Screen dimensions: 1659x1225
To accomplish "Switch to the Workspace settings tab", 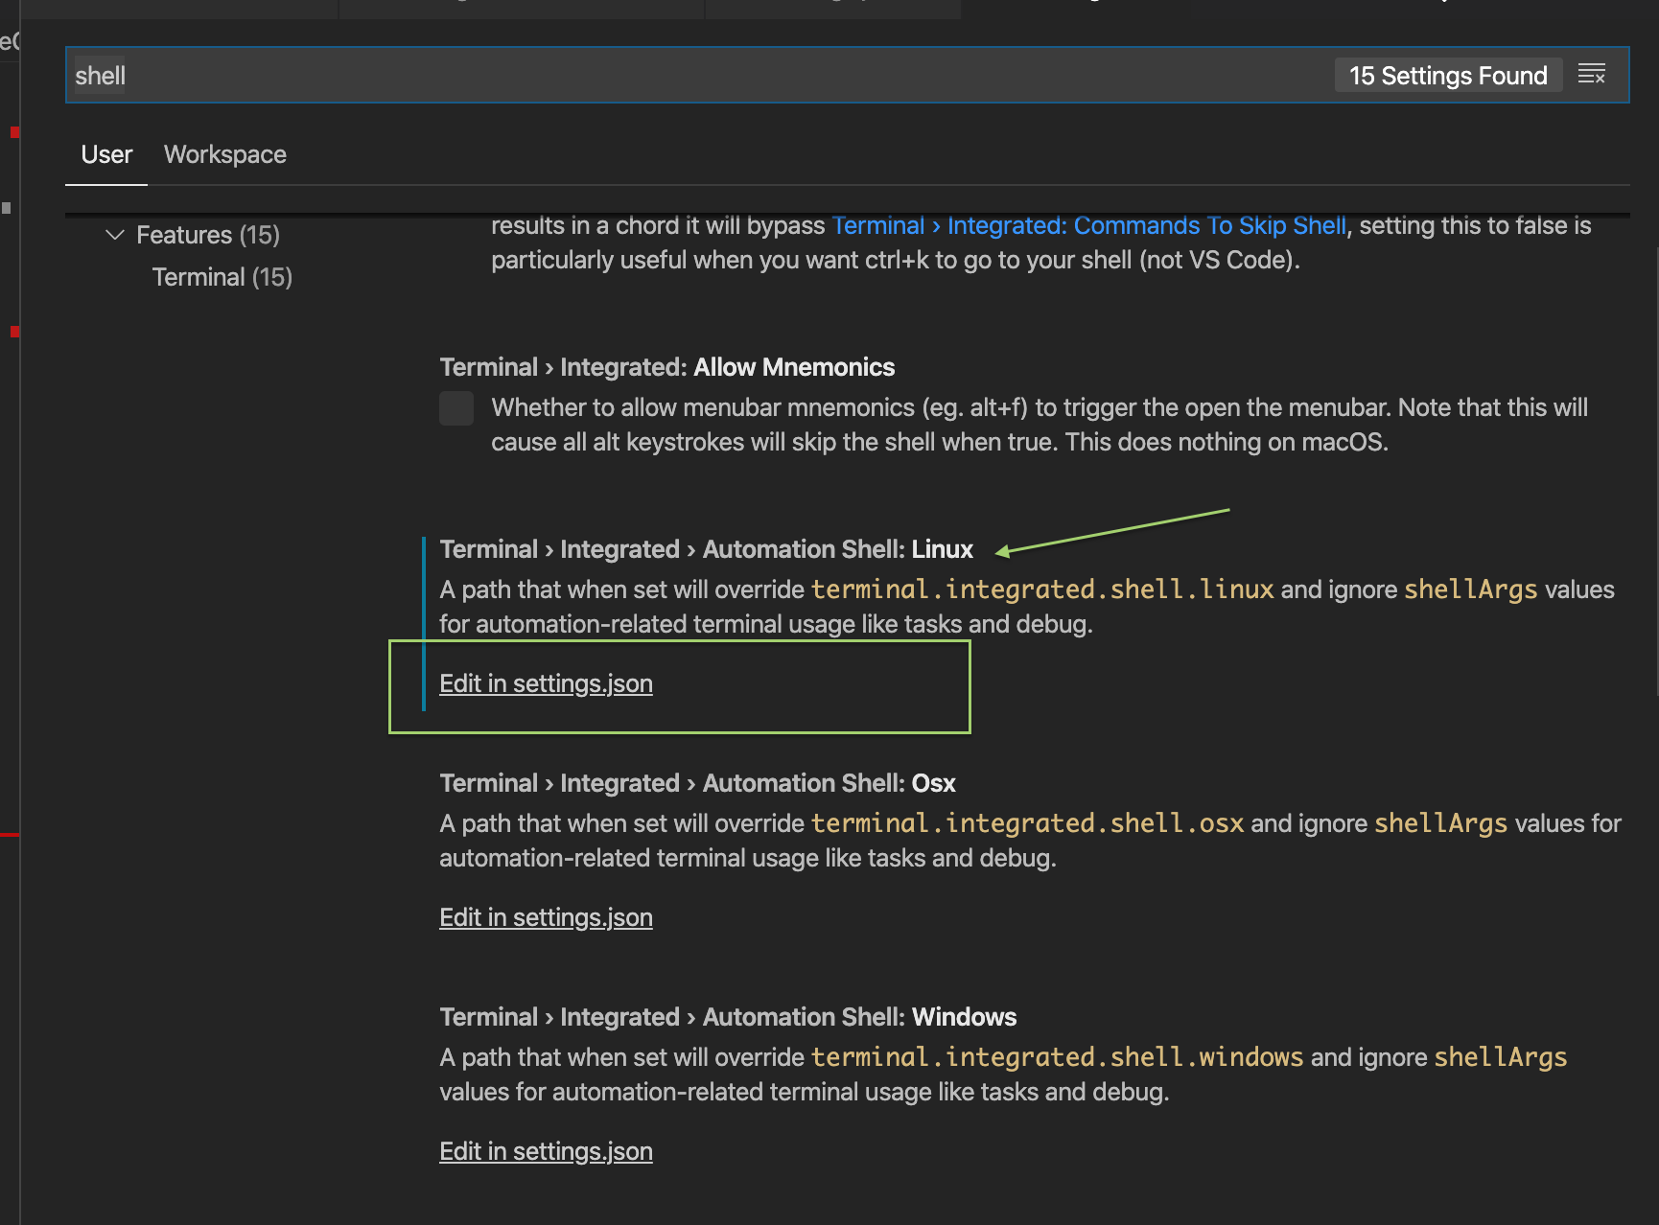I will [224, 154].
